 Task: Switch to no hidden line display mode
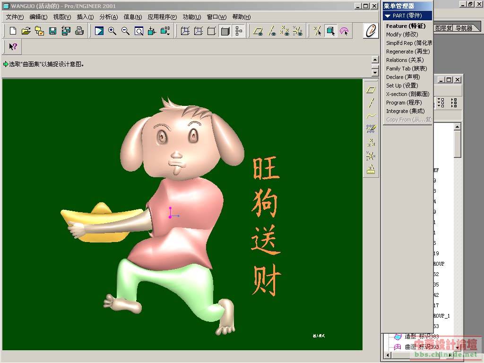coord(212,31)
